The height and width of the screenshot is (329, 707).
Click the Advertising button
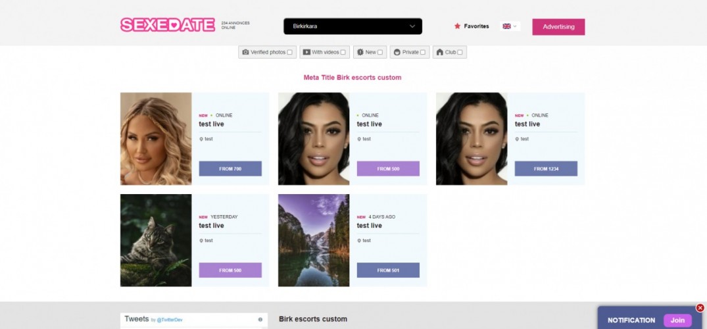tap(558, 26)
